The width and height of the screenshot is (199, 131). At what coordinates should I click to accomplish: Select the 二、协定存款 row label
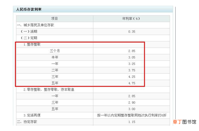tap(27, 122)
